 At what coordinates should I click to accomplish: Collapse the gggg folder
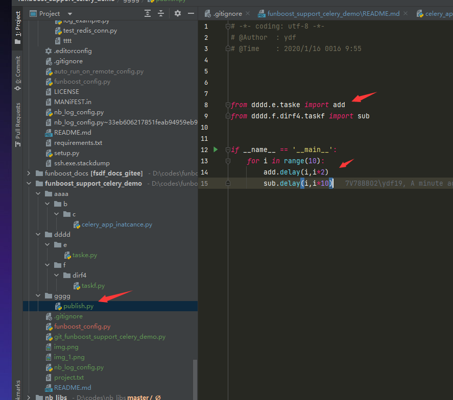pos(38,296)
